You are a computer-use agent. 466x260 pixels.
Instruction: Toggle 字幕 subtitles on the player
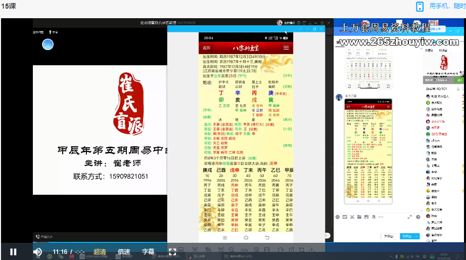148,251
